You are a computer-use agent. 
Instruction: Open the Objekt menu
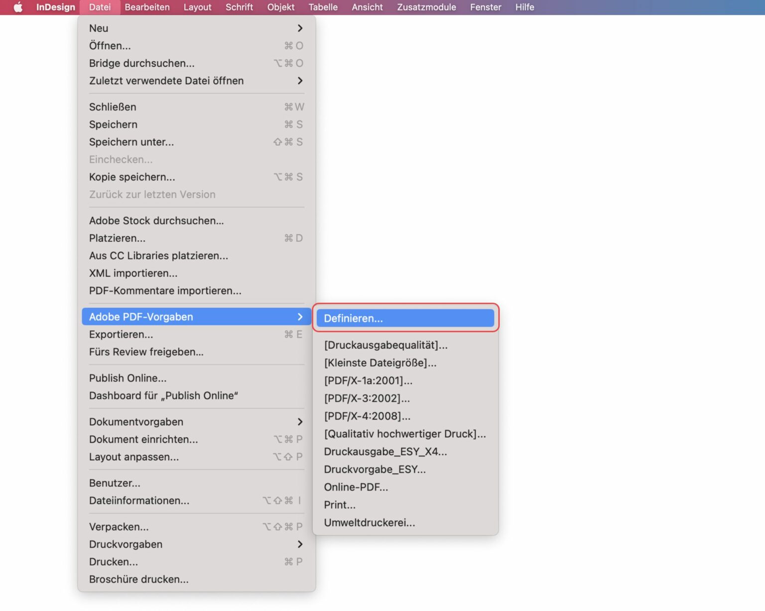coord(281,7)
